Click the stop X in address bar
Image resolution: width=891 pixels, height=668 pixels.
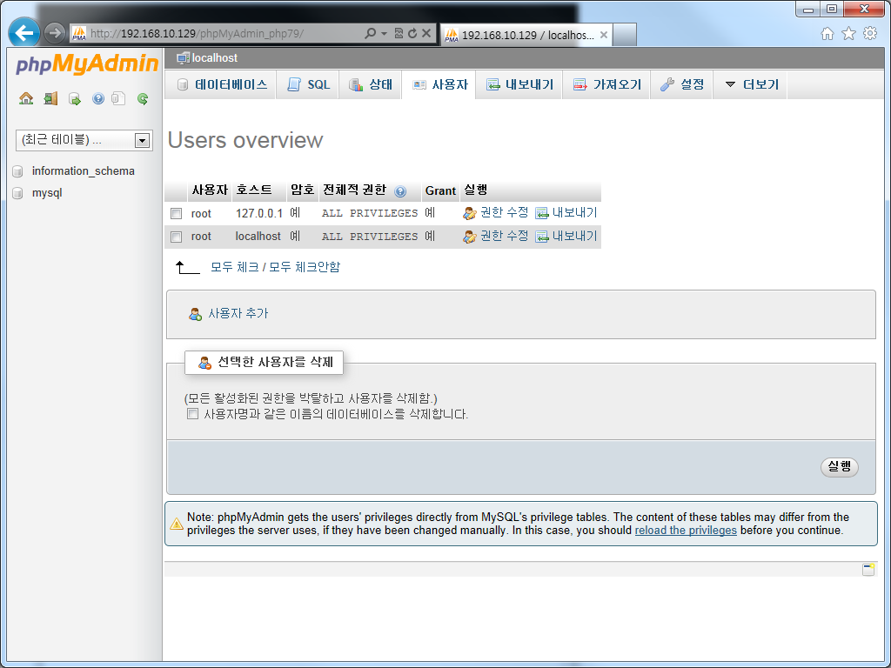426,34
